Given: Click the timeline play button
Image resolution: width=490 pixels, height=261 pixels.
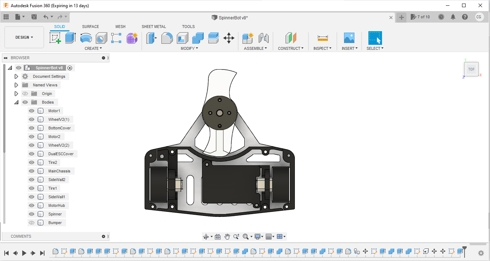Looking at the screenshot, I should tap(24, 253).
